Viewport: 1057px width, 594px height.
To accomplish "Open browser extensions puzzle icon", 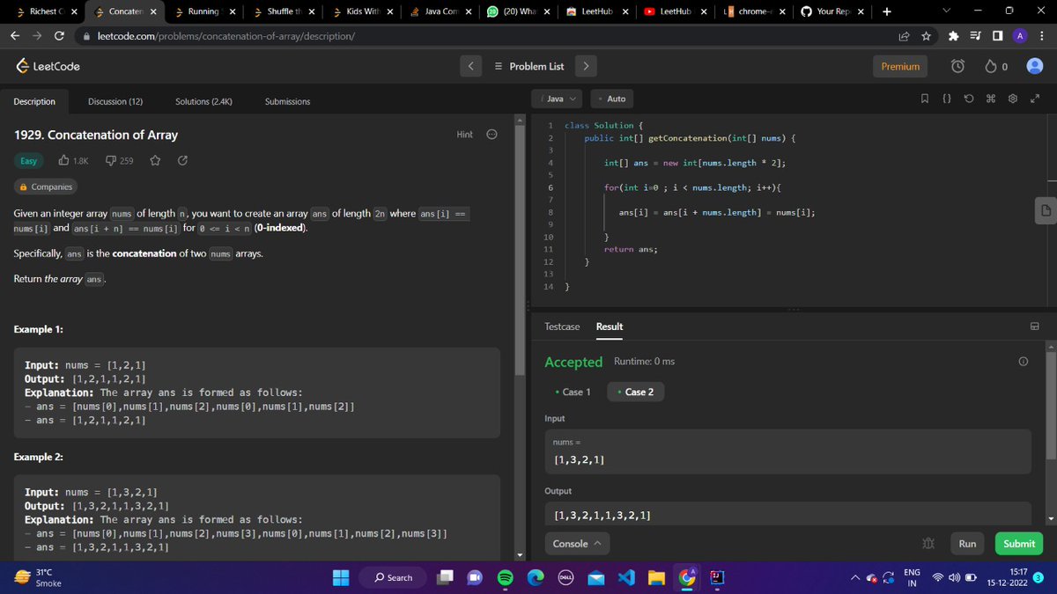I will [953, 36].
